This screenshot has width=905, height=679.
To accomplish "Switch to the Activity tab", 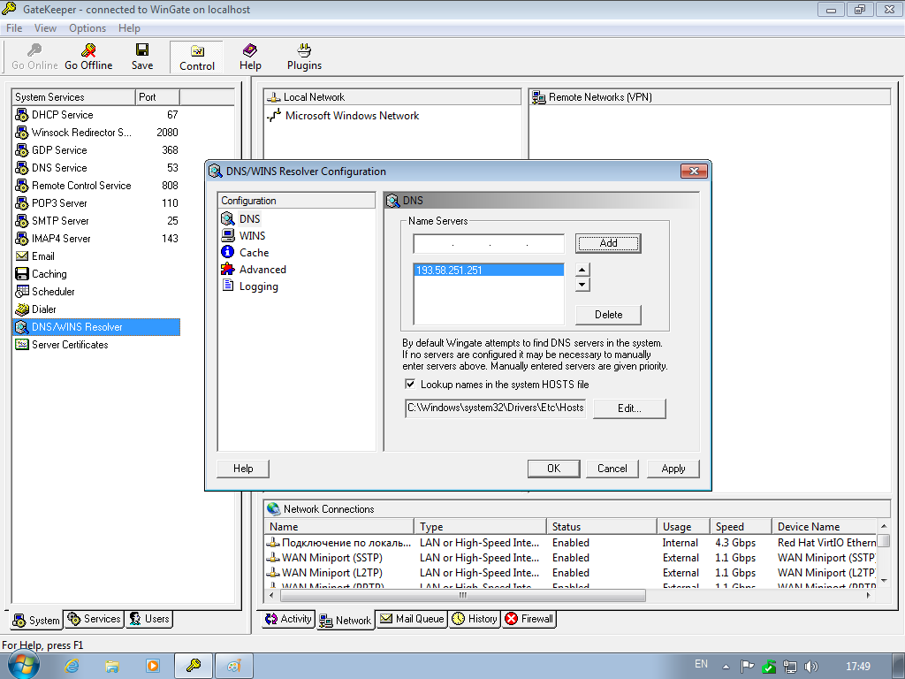I will click(289, 619).
